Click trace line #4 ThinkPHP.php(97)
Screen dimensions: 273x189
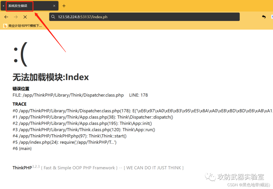point(70,136)
